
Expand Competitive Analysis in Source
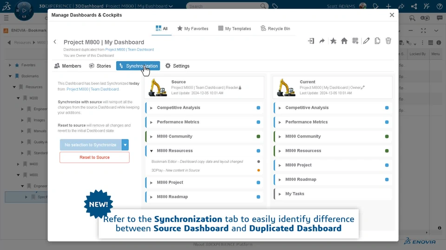[151, 108]
